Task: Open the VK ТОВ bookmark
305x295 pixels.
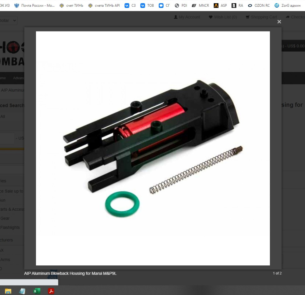Action: pyautogui.click(x=147, y=5)
